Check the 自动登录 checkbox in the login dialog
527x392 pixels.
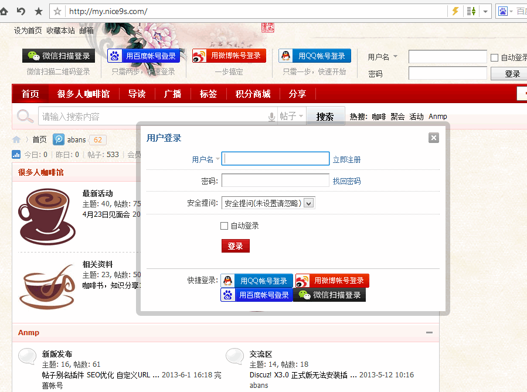coord(225,226)
